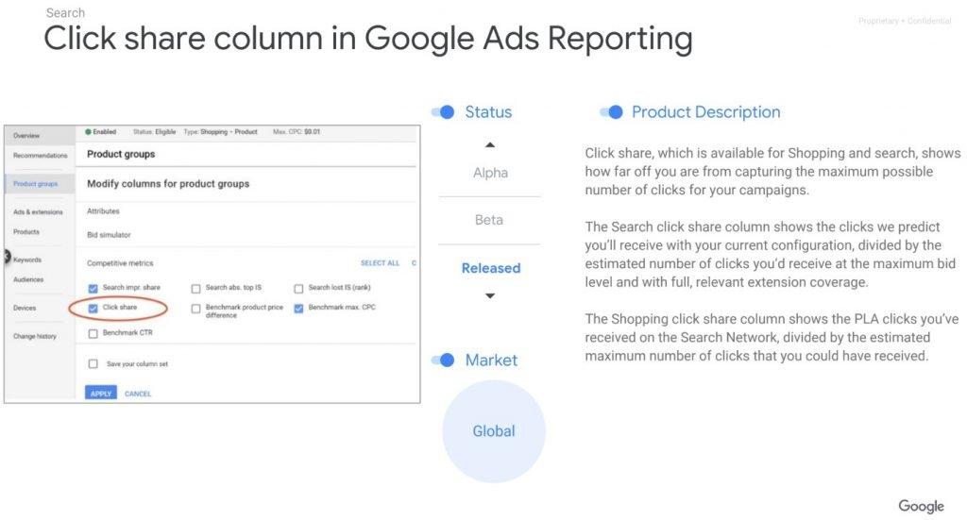The image size is (967, 520).
Task: Open Devices in the sidebar
Action: (x=25, y=308)
